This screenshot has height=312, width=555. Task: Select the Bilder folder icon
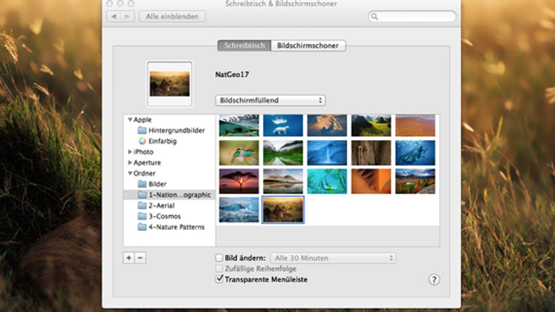coord(142,184)
